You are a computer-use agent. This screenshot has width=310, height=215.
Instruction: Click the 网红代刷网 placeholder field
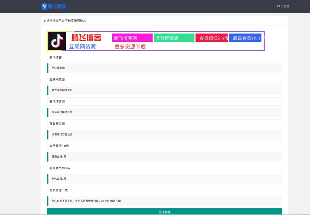pos(164,68)
